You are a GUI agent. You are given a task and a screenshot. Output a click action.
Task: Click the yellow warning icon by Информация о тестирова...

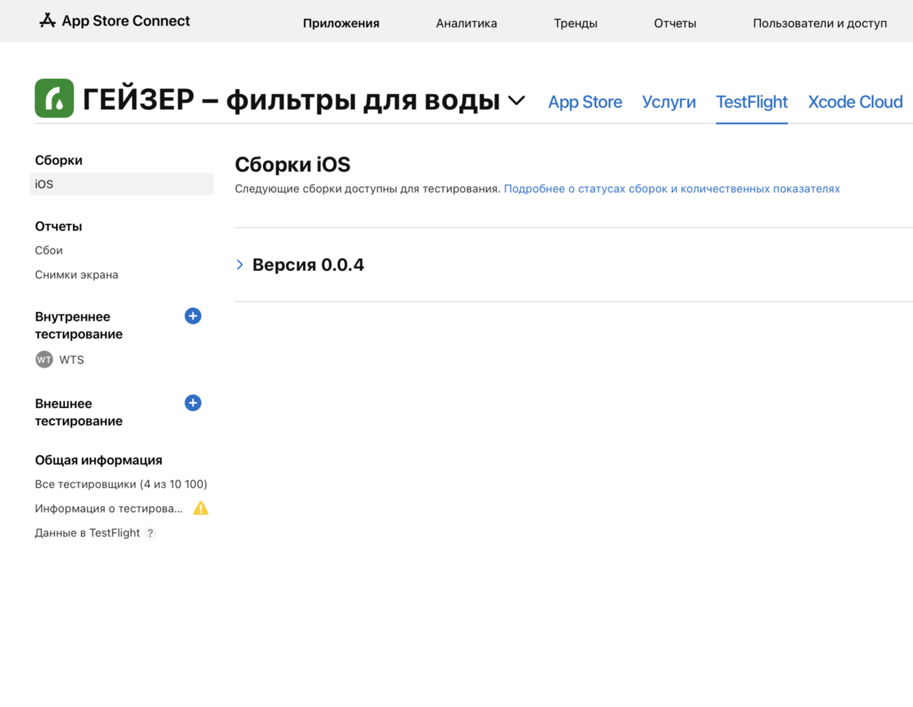(201, 508)
